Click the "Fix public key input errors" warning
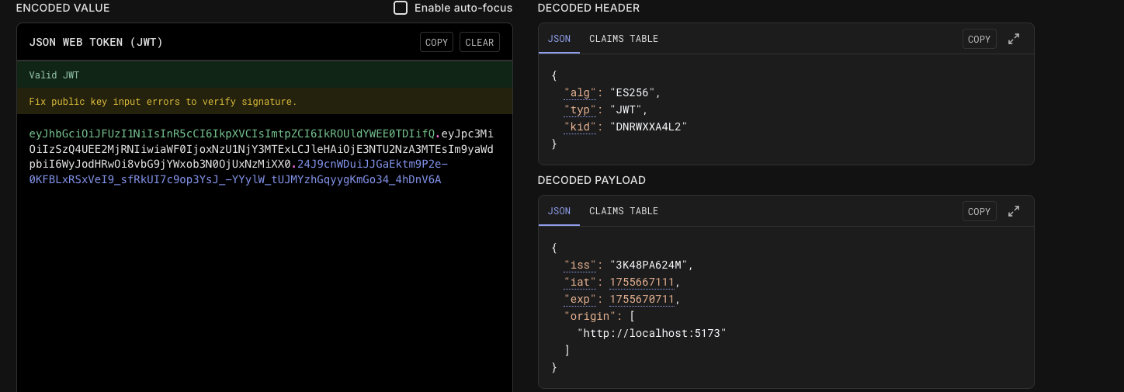1124x392 pixels. (x=163, y=102)
